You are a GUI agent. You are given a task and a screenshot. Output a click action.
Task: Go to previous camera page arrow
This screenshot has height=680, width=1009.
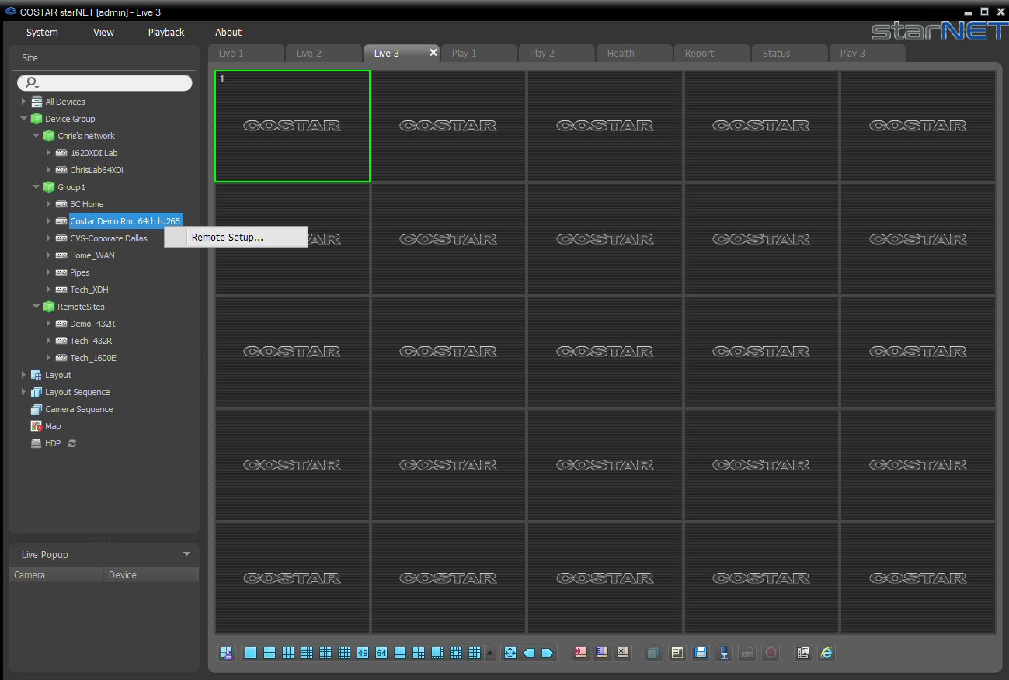click(529, 653)
